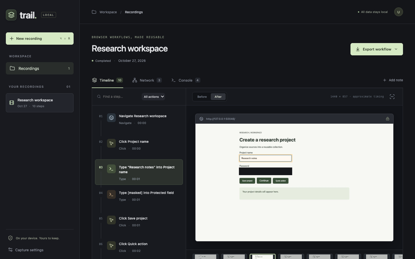Click terminal icon of Type "Research notes" step
Image resolution: width=415 pixels, height=259 pixels.
[x=111, y=169]
